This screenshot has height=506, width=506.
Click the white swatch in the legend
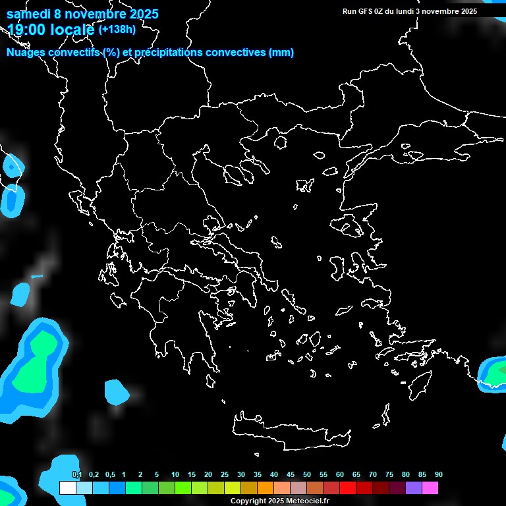[67, 488]
